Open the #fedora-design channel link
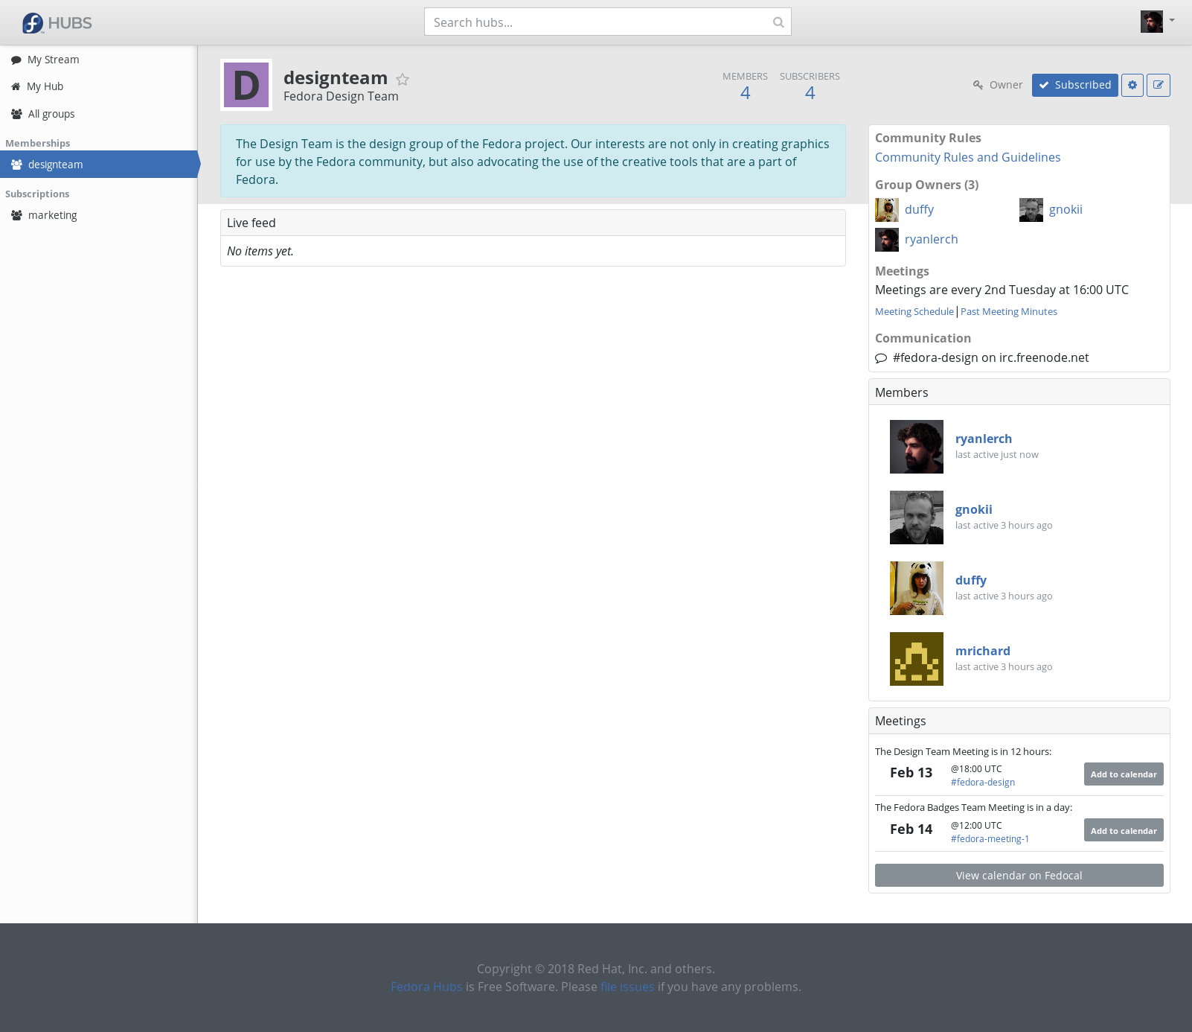The image size is (1192, 1032). coord(983,783)
